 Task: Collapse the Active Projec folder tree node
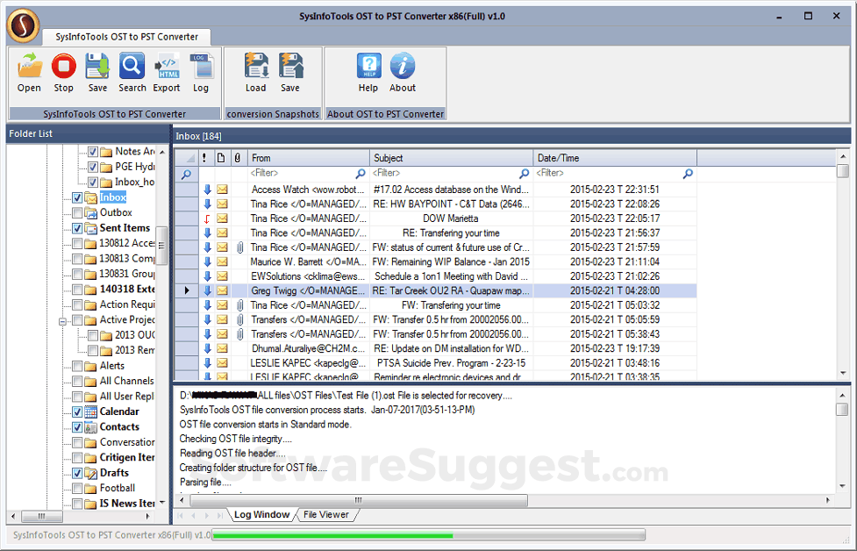point(62,321)
